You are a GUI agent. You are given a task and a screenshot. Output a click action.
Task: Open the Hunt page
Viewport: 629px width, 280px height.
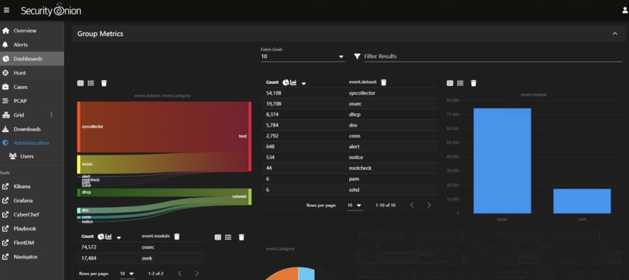tap(31, 73)
